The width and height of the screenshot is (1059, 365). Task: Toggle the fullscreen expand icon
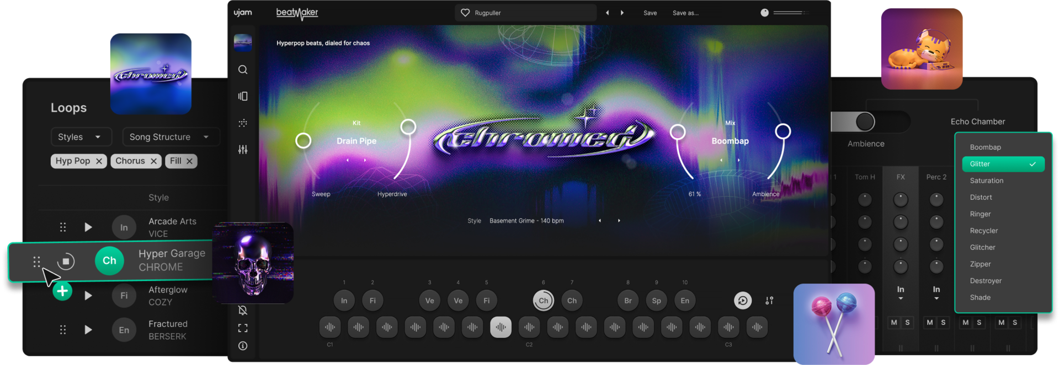point(243,328)
